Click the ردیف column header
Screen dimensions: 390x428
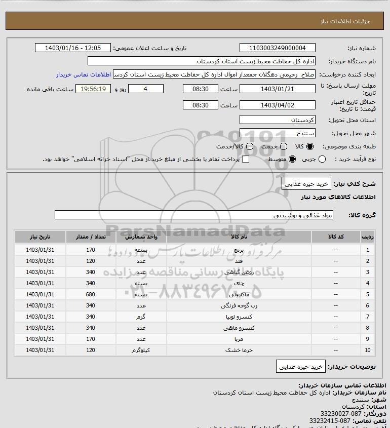(x=368, y=237)
